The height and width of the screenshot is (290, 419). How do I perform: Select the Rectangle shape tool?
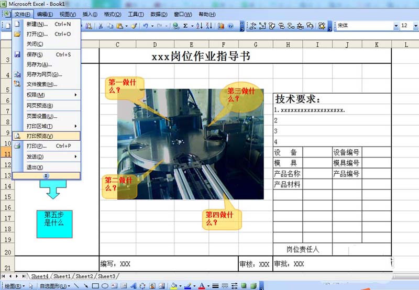point(95,286)
